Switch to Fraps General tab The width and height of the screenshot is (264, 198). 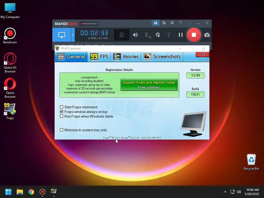[71, 57]
